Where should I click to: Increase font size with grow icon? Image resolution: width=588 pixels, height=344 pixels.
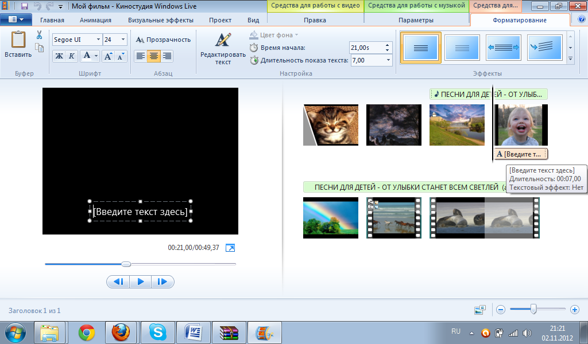(108, 56)
